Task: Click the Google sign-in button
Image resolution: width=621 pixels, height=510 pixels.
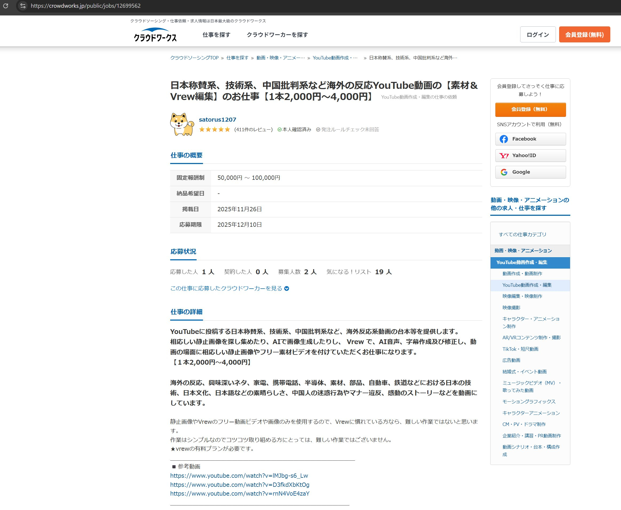Action: tap(530, 172)
